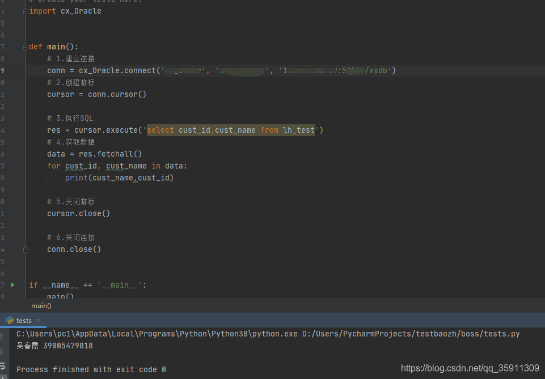Collapse the main() function definition fold
This screenshot has width=545, height=379.
point(25,47)
